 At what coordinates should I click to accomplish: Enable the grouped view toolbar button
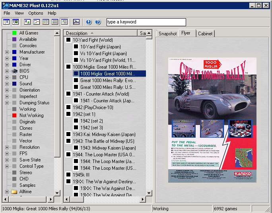[x=64, y=22]
